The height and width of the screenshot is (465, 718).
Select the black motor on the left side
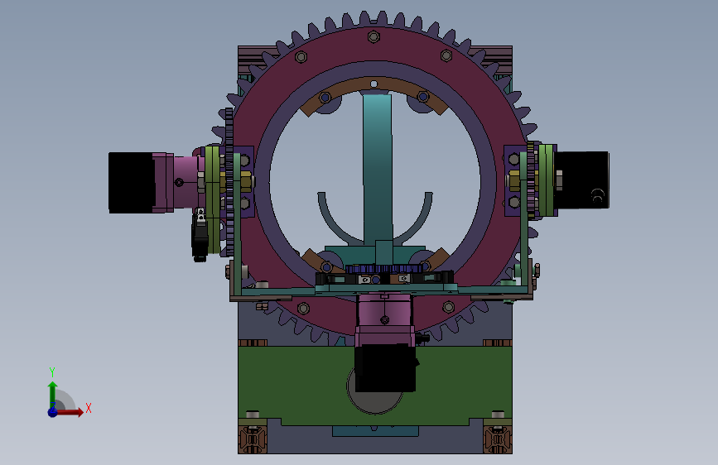(131, 183)
